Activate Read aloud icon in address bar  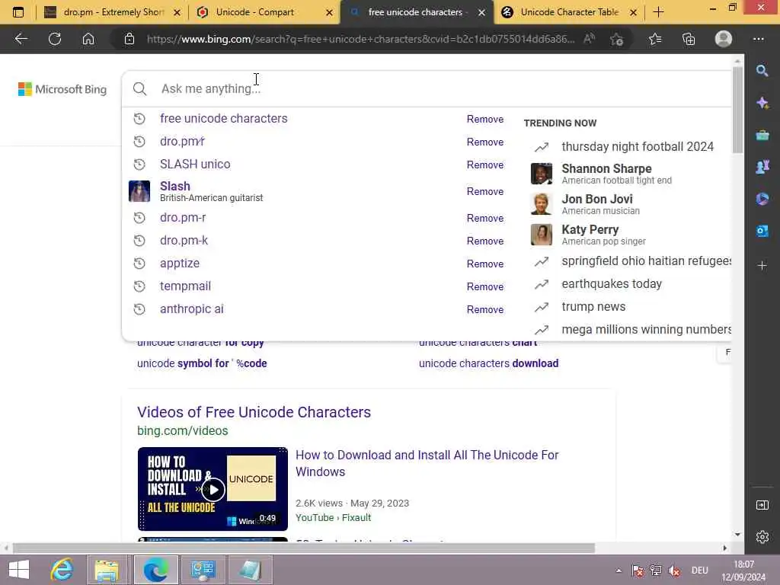[x=589, y=39]
